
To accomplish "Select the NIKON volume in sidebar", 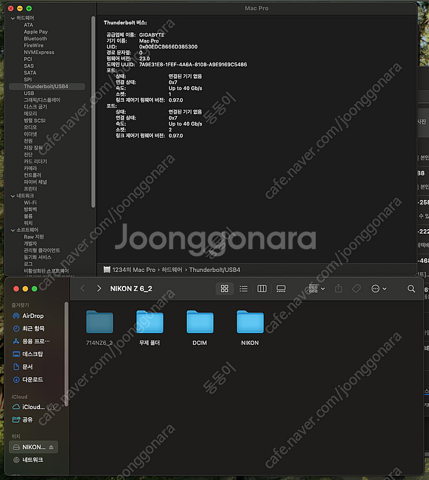I will coord(34,447).
